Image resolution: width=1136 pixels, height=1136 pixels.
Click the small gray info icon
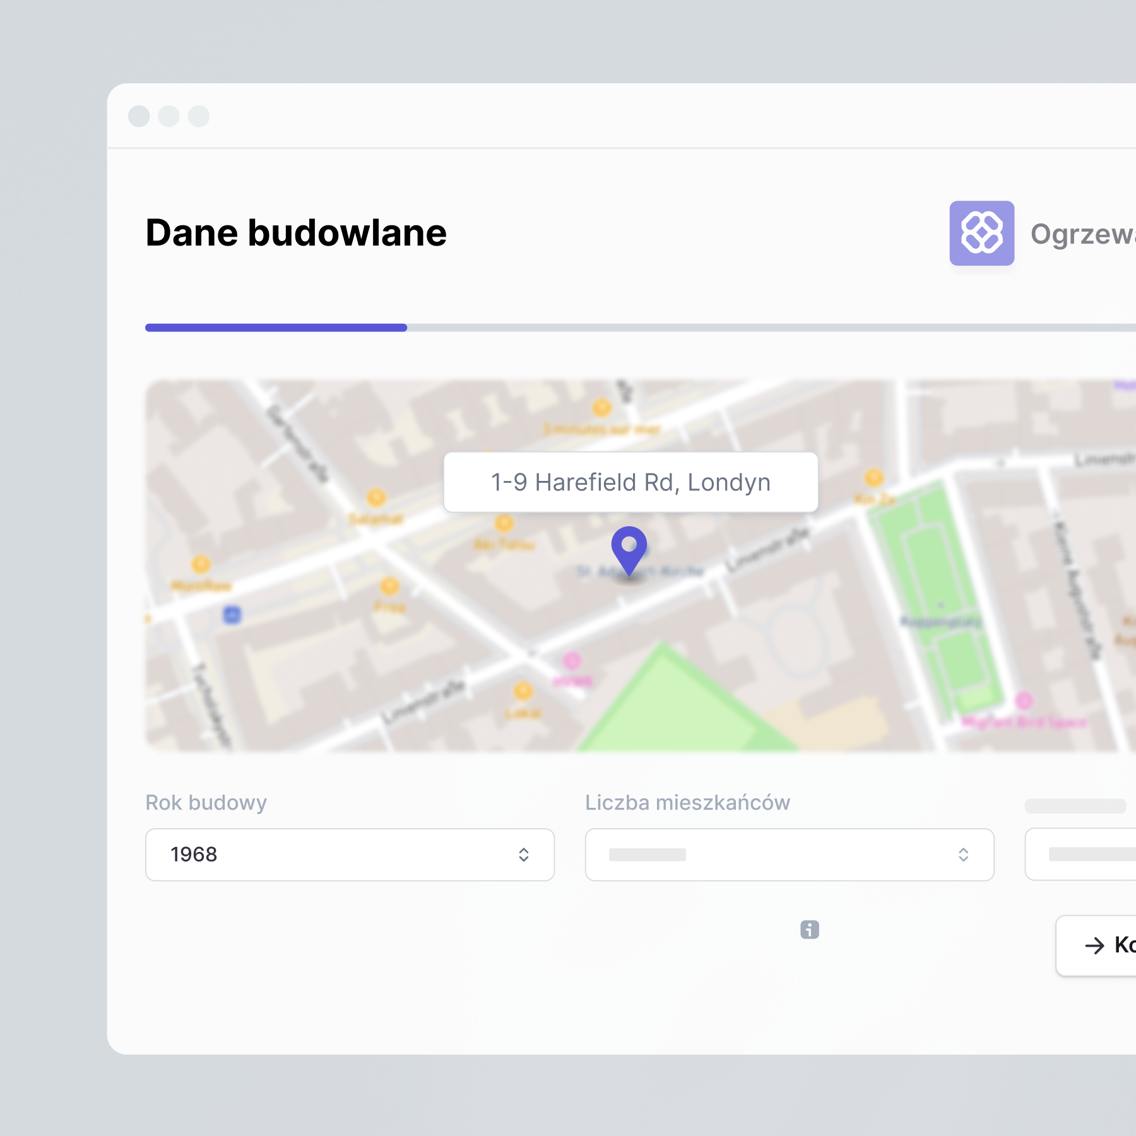pyautogui.click(x=809, y=929)
